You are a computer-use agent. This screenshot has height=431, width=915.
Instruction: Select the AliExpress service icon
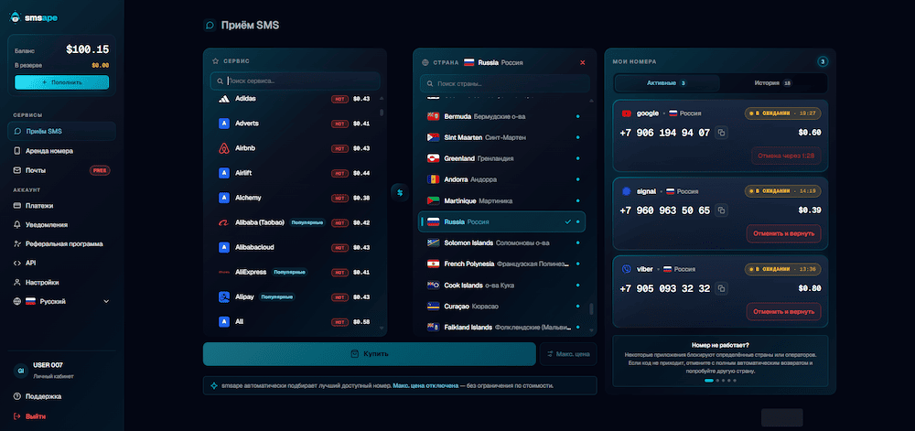pyautogui.click(x=223, y=272)
